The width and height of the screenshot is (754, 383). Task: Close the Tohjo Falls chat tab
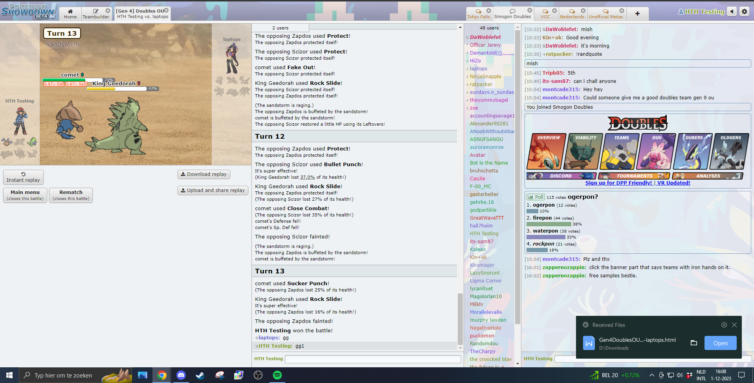[x=488, y=11]
